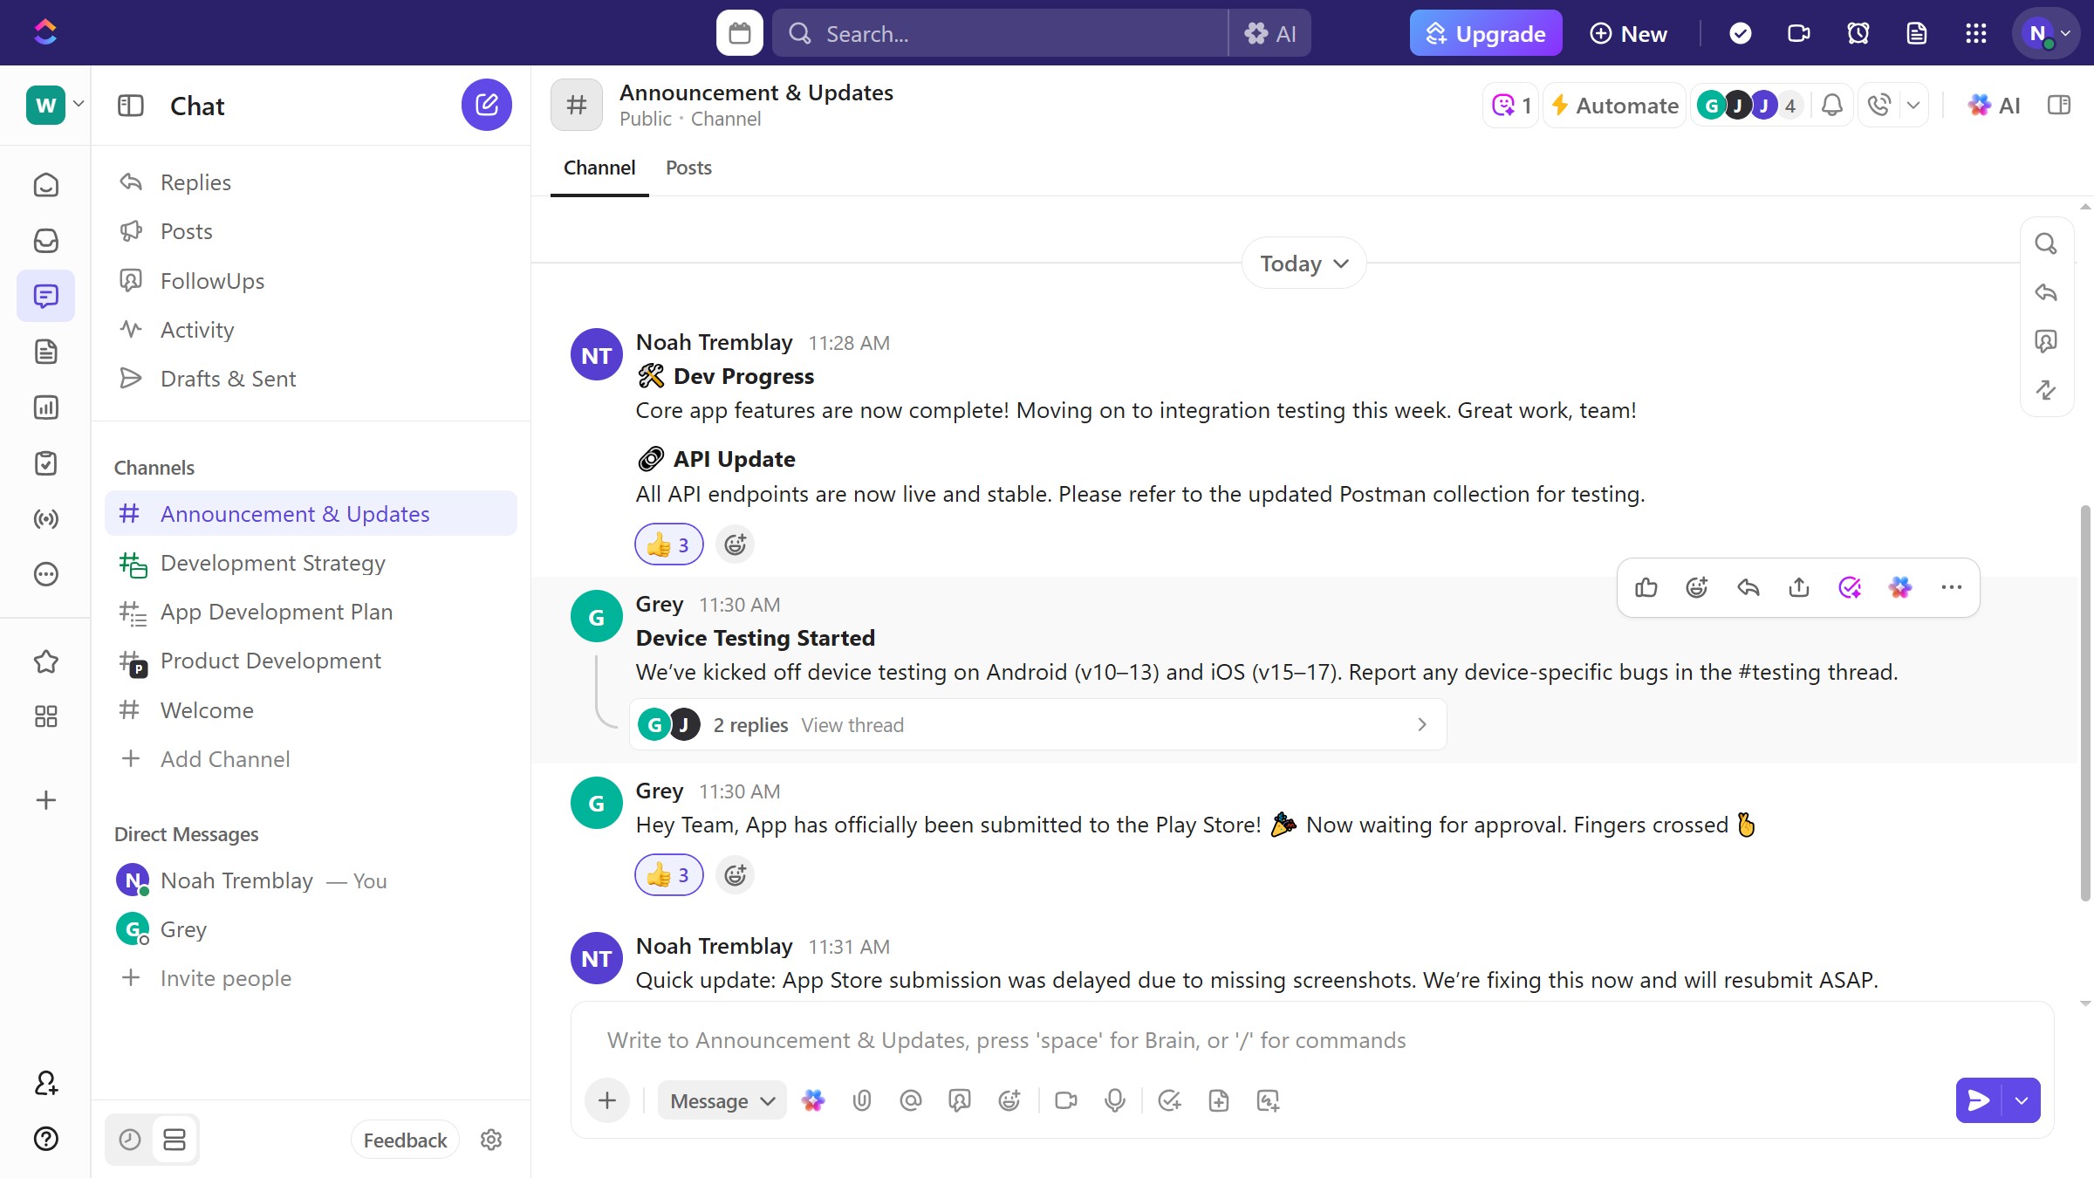Toggle thumbs up reaction on Play Store message
This screenshot has height=1178, width=2094.
click(x=668, y=875)
